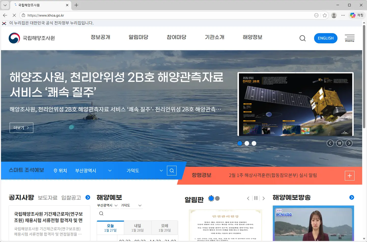Go to previous banner slide arrow
Image resolution: width=367 pixels, height=242 pixels.
coord(330,143)
